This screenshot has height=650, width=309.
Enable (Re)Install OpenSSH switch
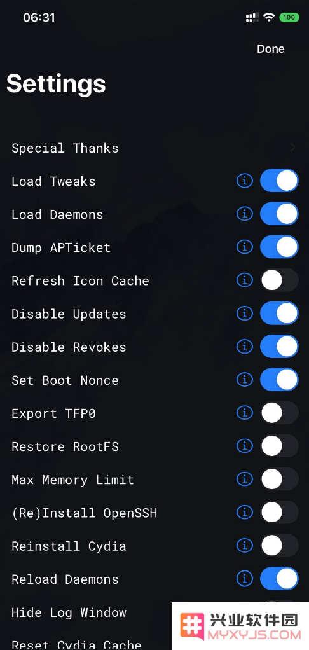(279, 513)
